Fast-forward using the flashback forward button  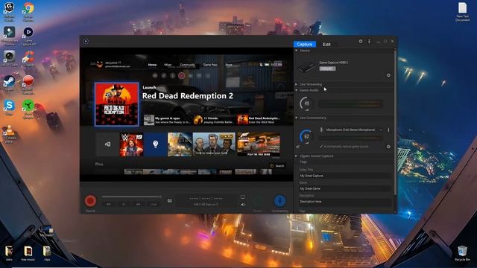pos(139,204)
